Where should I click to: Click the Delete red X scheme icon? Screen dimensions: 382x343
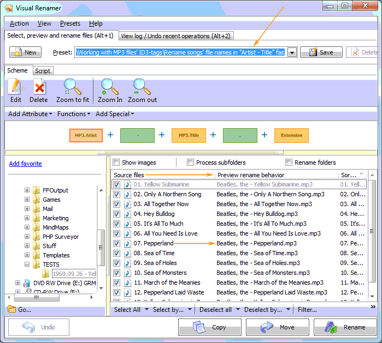pyautogui.click(x=39, y=87)
